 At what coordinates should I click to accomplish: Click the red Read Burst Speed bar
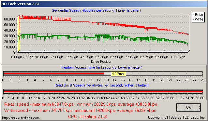click(x=103, y=91)
